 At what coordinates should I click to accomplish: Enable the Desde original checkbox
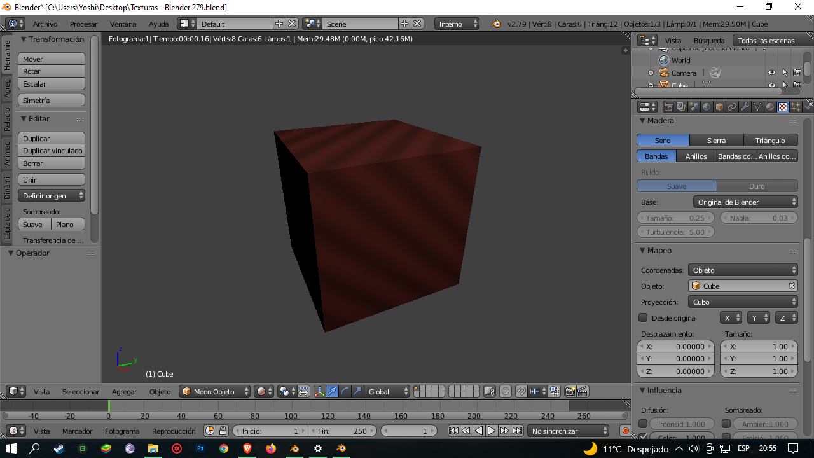643,317
